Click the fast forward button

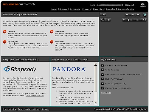tap(138, 15)
